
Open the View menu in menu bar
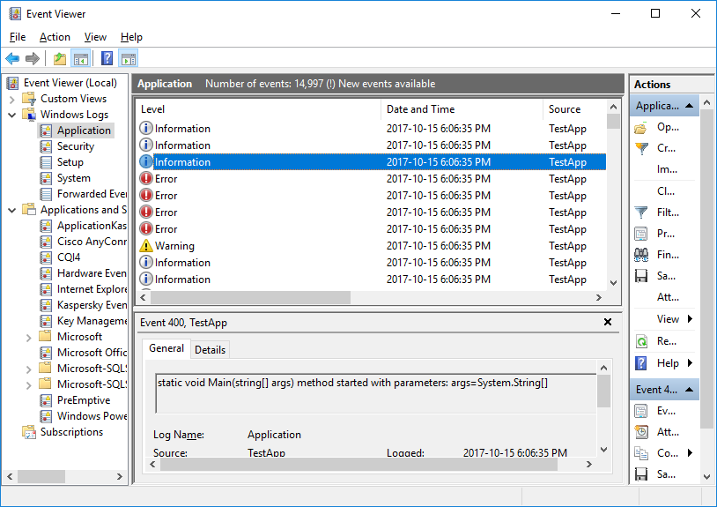(95, 37)
